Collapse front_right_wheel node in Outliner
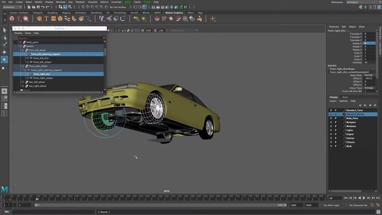Image resolution: width=382 pixels, height=215 pixels. point(23,66)
